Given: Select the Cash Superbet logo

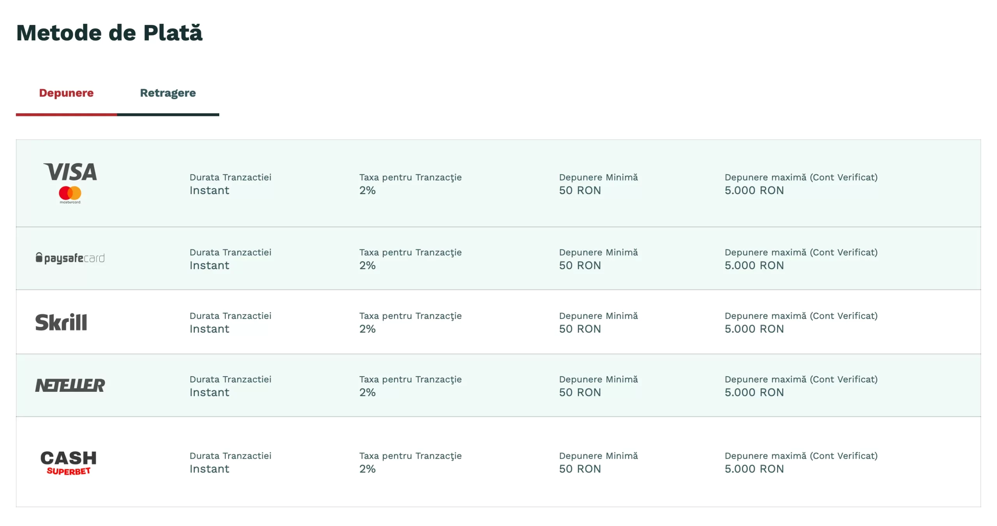Looking at the screenshot, I should (x=69, y=463).
